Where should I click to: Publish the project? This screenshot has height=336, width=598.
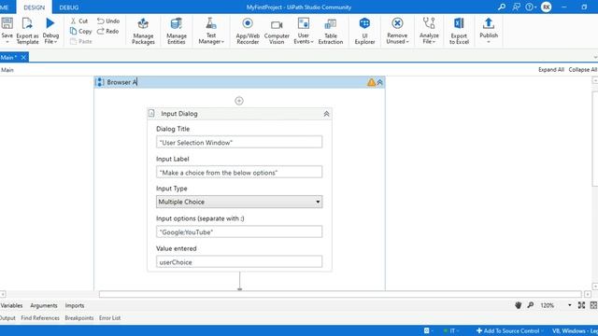pyautogui.click(x=489, y=31)
